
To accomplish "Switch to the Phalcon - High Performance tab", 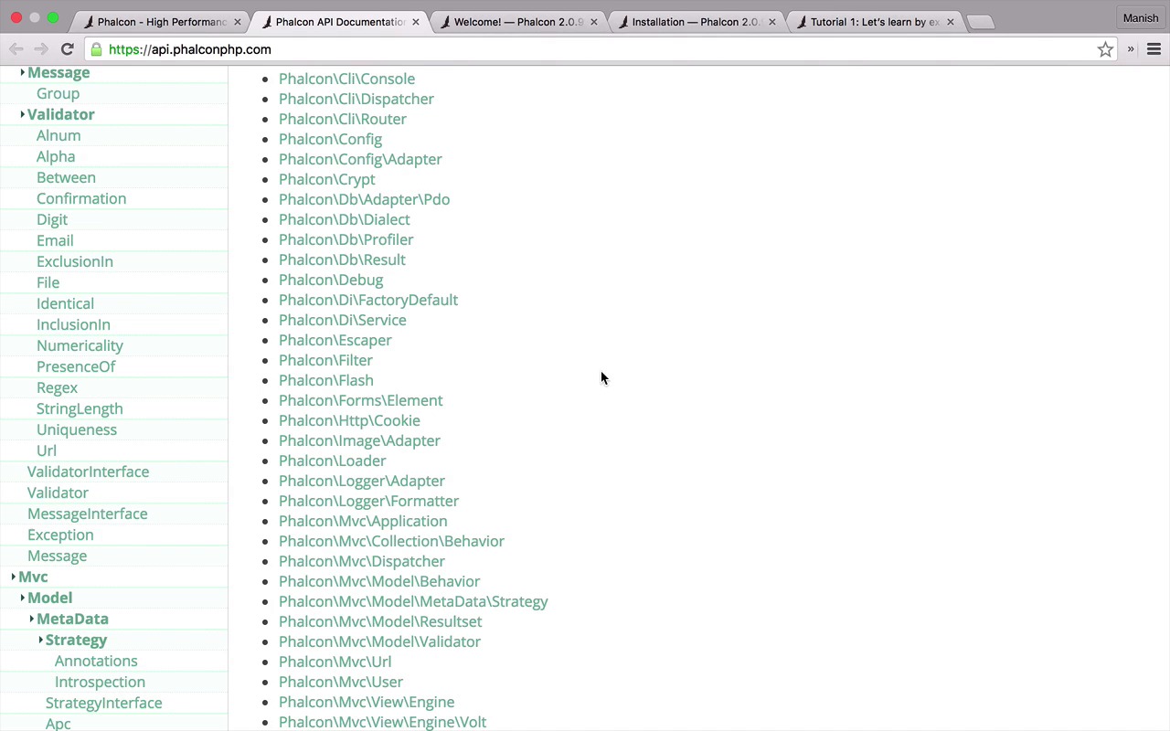I will (x=162, y=22).
